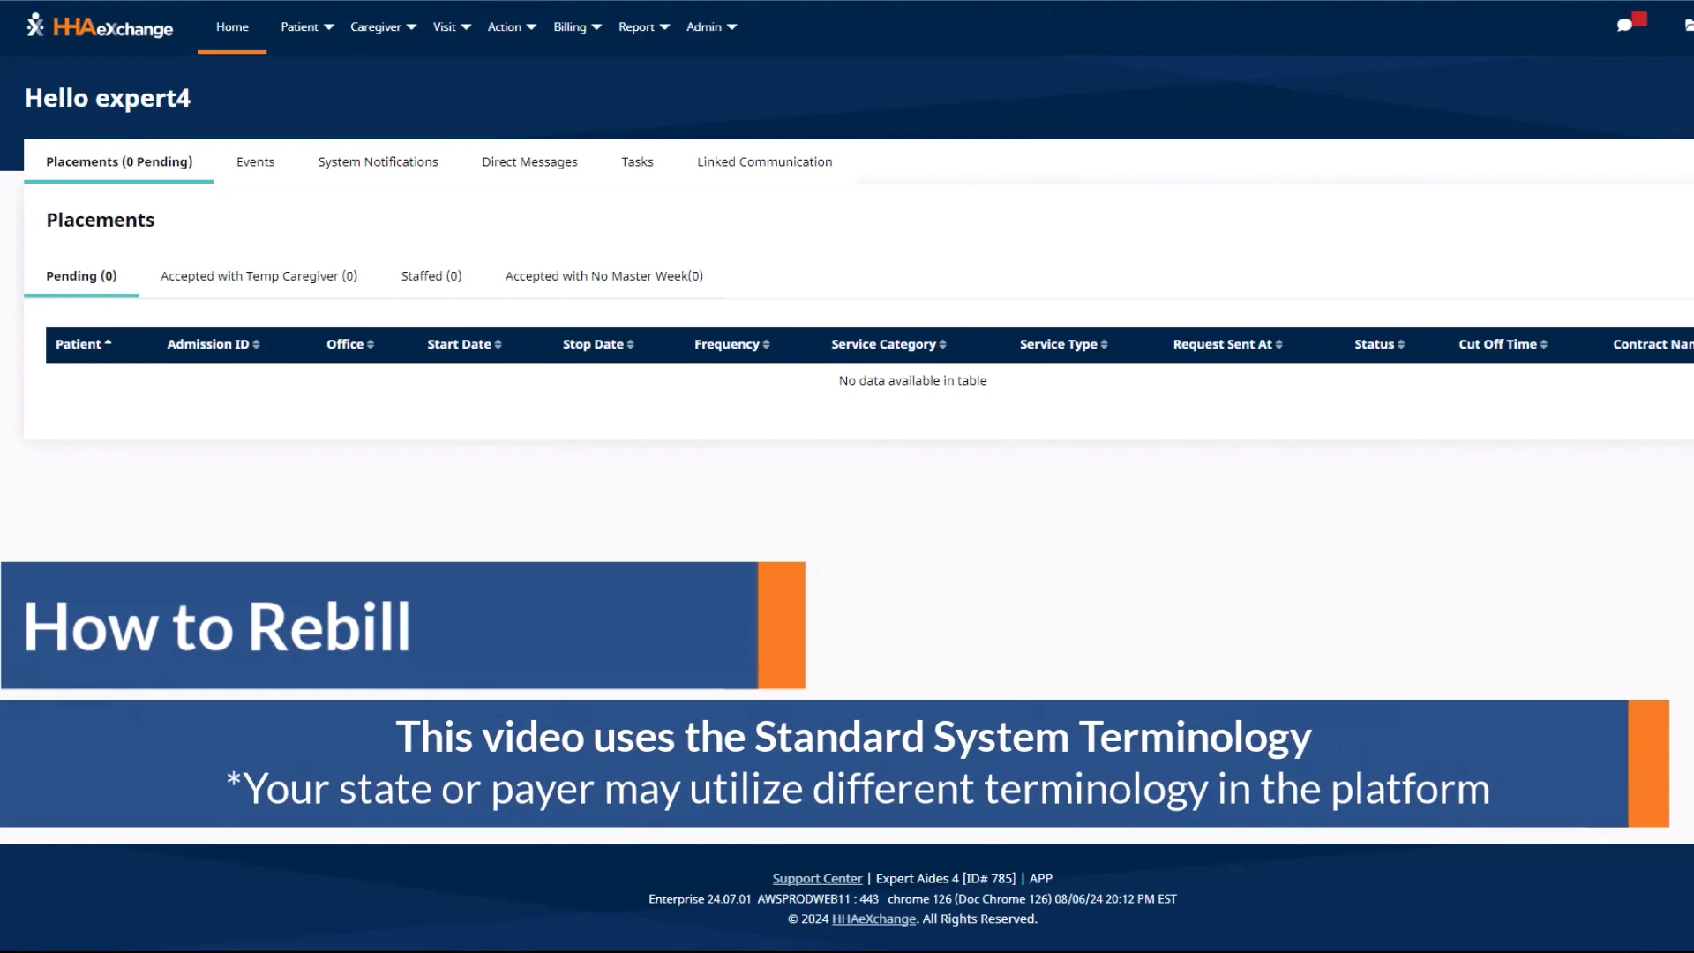Switch to the Linked Communication tab
The image size is (1694, 953).
point(764,161)
